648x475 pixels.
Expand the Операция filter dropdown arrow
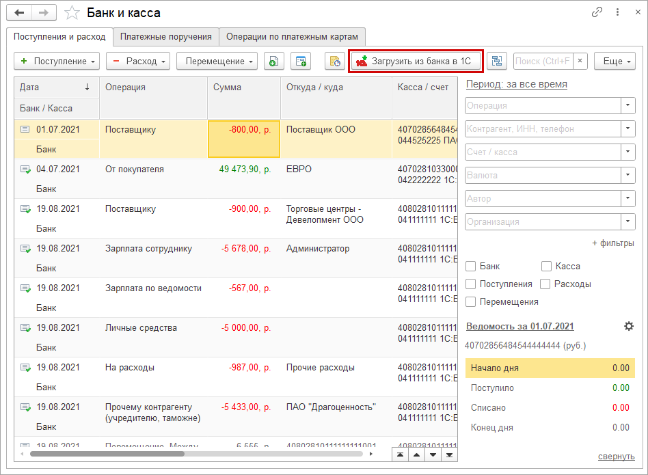(628, 106)
